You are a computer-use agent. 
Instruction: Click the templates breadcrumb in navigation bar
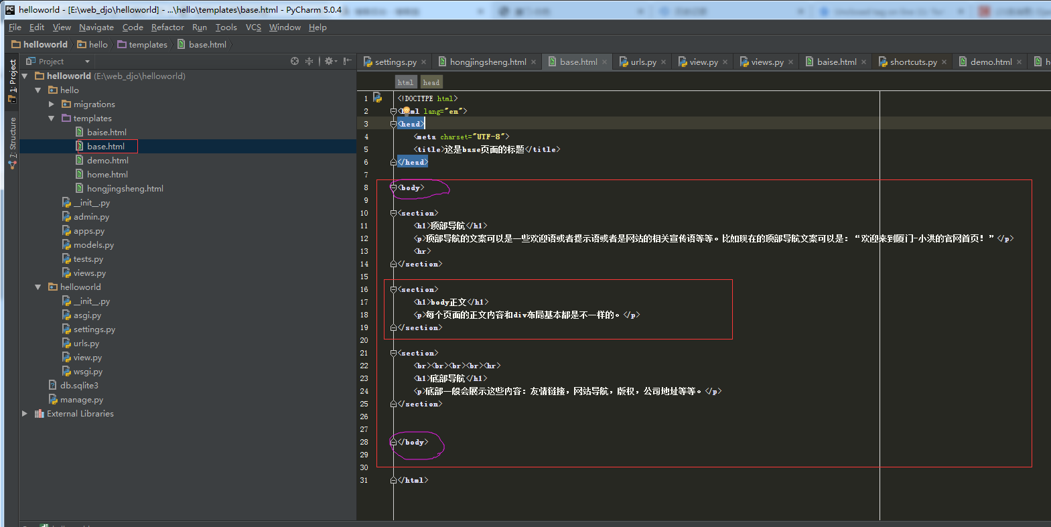[x=142, y=45]
